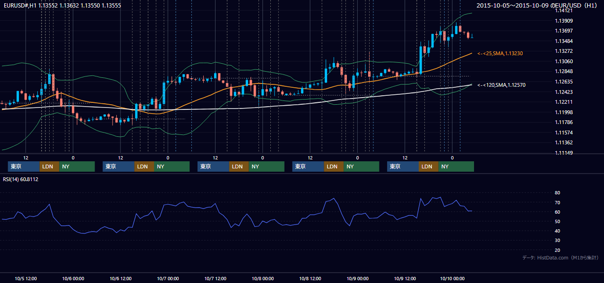Click price axis value 1.13272

[564, 51]
